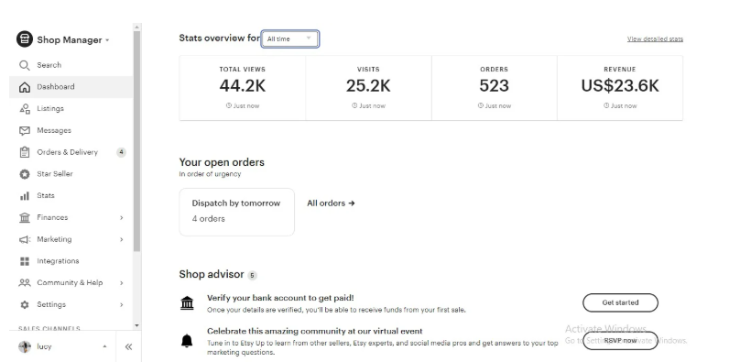The height and width of the screenshot is (362, 740).
Task: Click the Shop Manager logo icon
Action: (x=25, y=39)
